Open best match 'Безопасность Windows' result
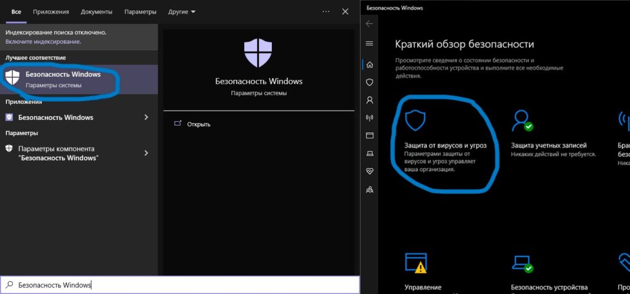The height and width of the screenshot is (294, 630). [x=79, y=79]
